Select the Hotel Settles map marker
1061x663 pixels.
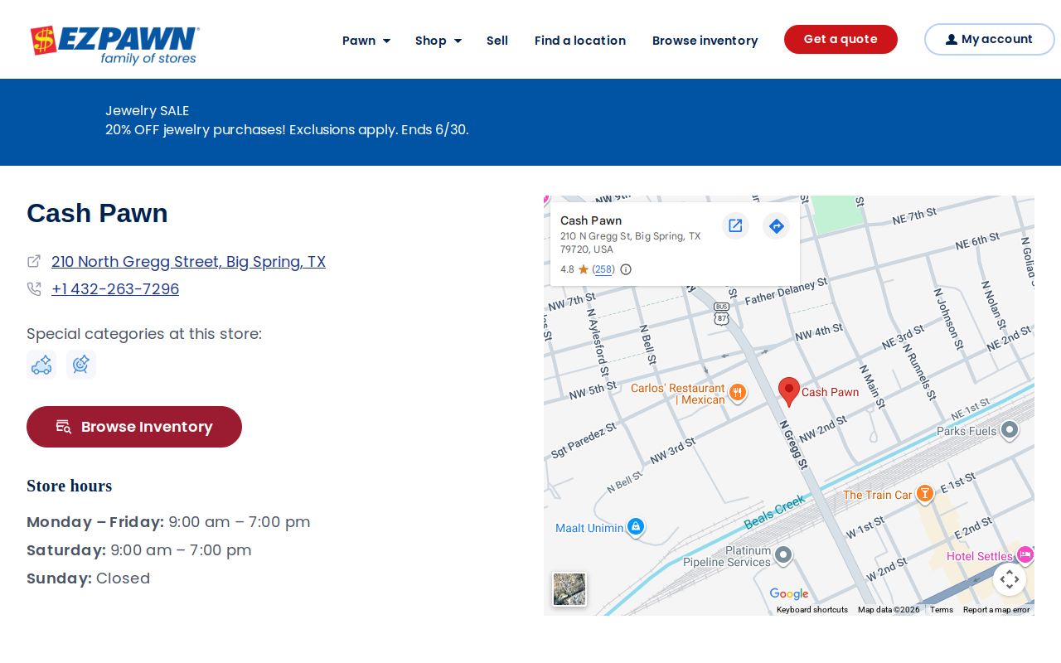point(1025,555)
